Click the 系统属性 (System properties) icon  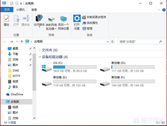[84, 23]
